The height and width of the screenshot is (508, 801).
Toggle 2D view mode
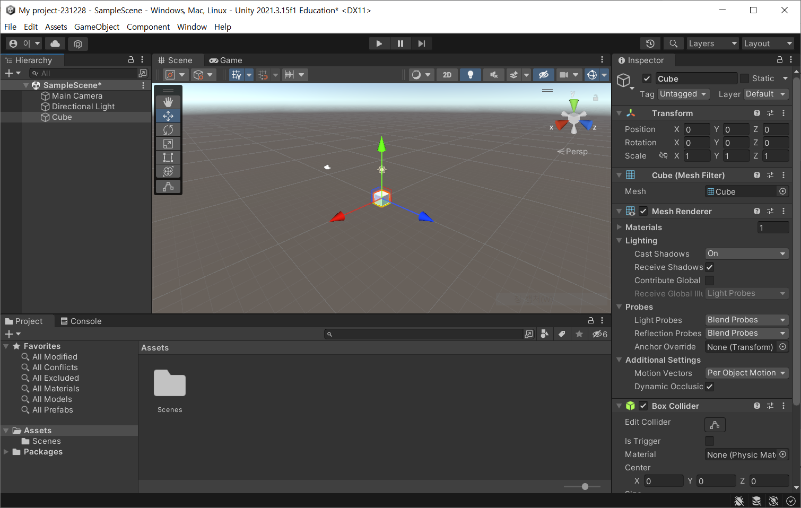coord(447,75)
